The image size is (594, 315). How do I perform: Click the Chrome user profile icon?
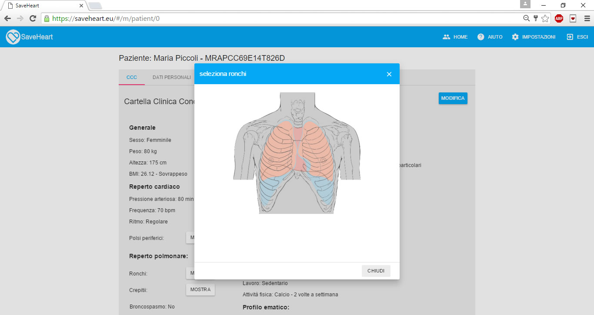525,4
